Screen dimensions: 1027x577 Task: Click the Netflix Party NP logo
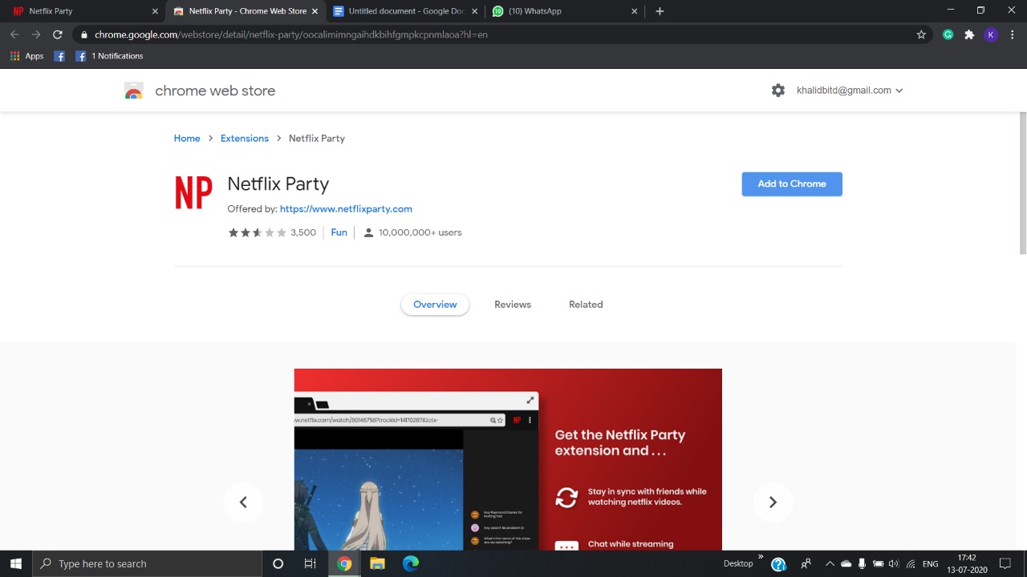coord(193,192)
